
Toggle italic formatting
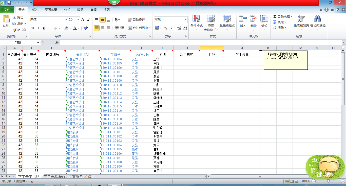38,28
